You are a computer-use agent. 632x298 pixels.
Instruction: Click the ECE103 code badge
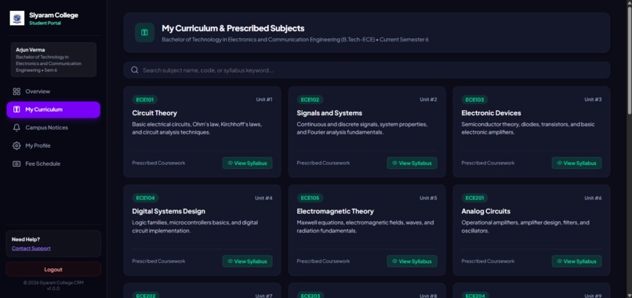pyautogui.click(x=474, y=100)
